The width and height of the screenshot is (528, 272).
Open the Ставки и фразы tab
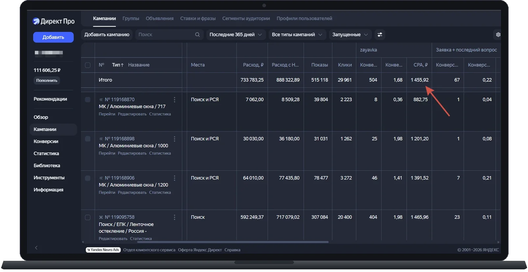pyautogui.click(x=198, y=18)
